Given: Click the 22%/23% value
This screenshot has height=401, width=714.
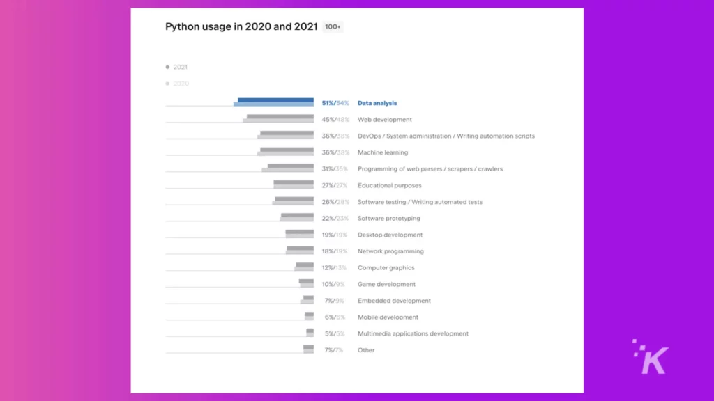Looking at the screenshot, I should pyautogui.click(x=335, y=218).
